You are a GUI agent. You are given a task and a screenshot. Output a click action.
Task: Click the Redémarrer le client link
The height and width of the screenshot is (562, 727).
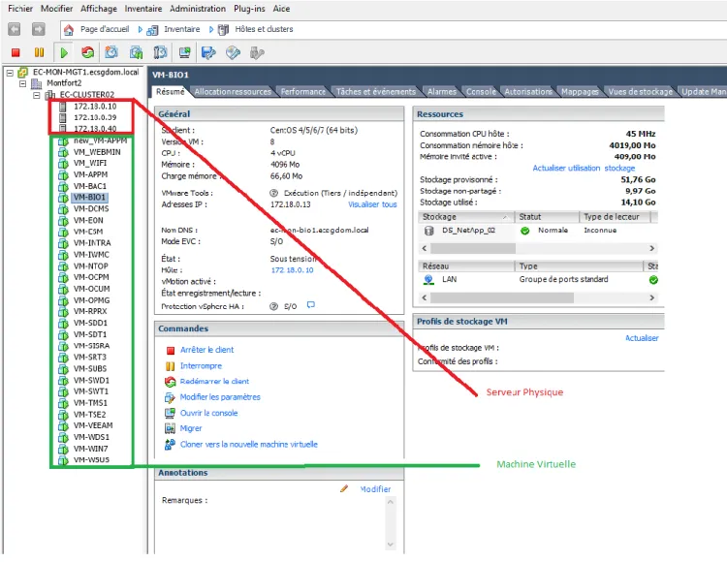click(x=214, y=382)
